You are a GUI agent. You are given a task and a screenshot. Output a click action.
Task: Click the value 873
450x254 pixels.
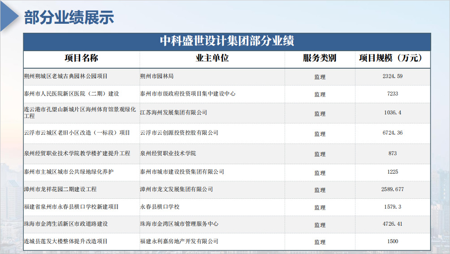click(392, 153)
